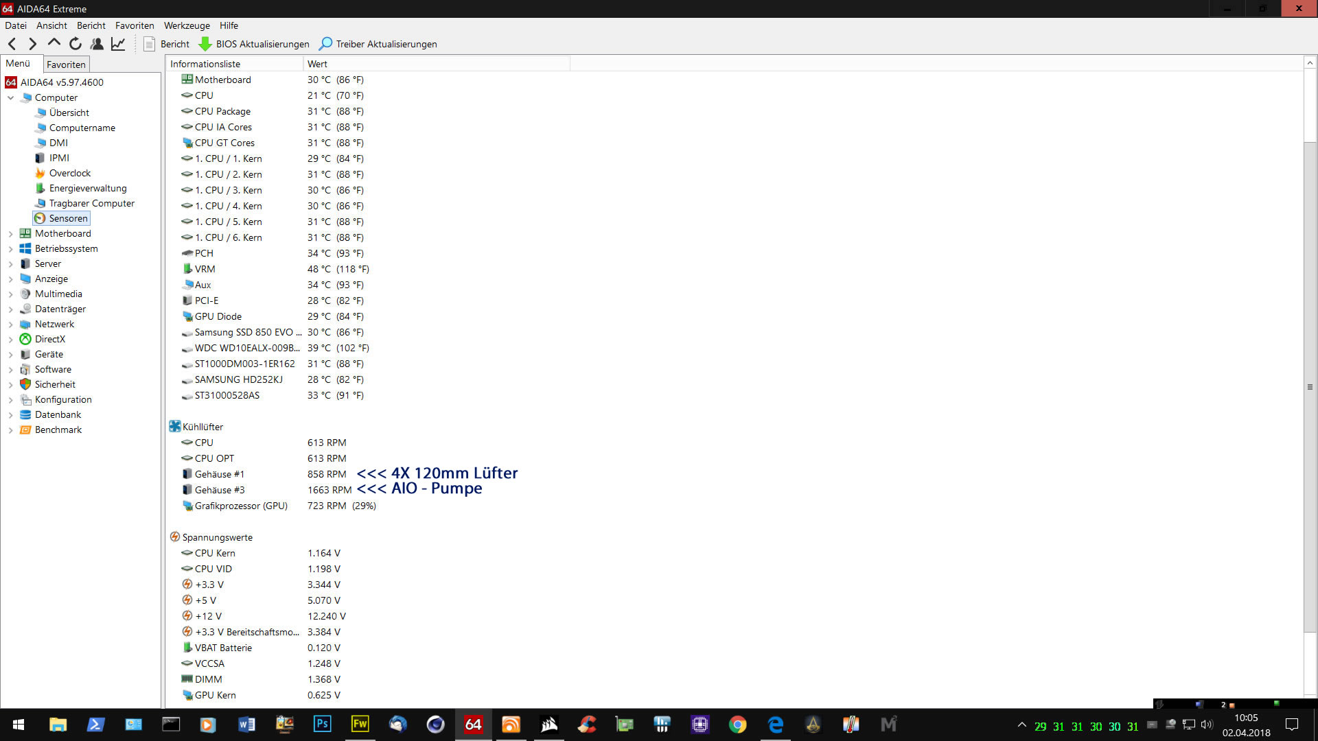Viewport: 1318px width, 741px height.
Task: Click the AIDA64 taskbar icon
Action: (x=473, y=725)
